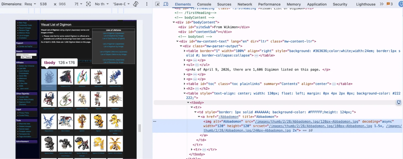Click Search button in Wikimon sidebar
Image resolution: width=403 pixels, height=159 pixels.
[x=28, y=57]
